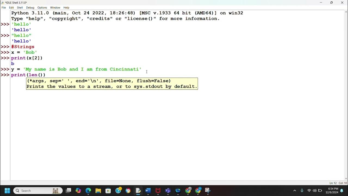This screenshot has height=196, width=348.
Task: Click the print(x[2]) line
Action: 27,58
